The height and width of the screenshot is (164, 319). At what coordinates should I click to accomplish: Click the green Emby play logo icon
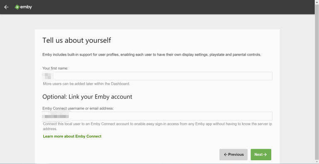(x=17, y=7)
